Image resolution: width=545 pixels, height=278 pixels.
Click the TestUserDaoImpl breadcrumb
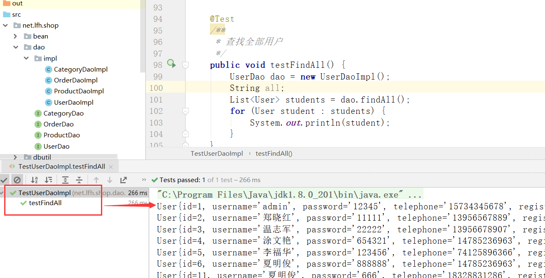[x=217, y=153]
